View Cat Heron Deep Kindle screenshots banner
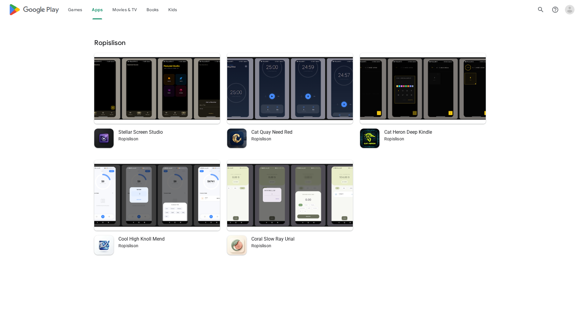Viewport: 580px width, 326px height. [423, 88]
